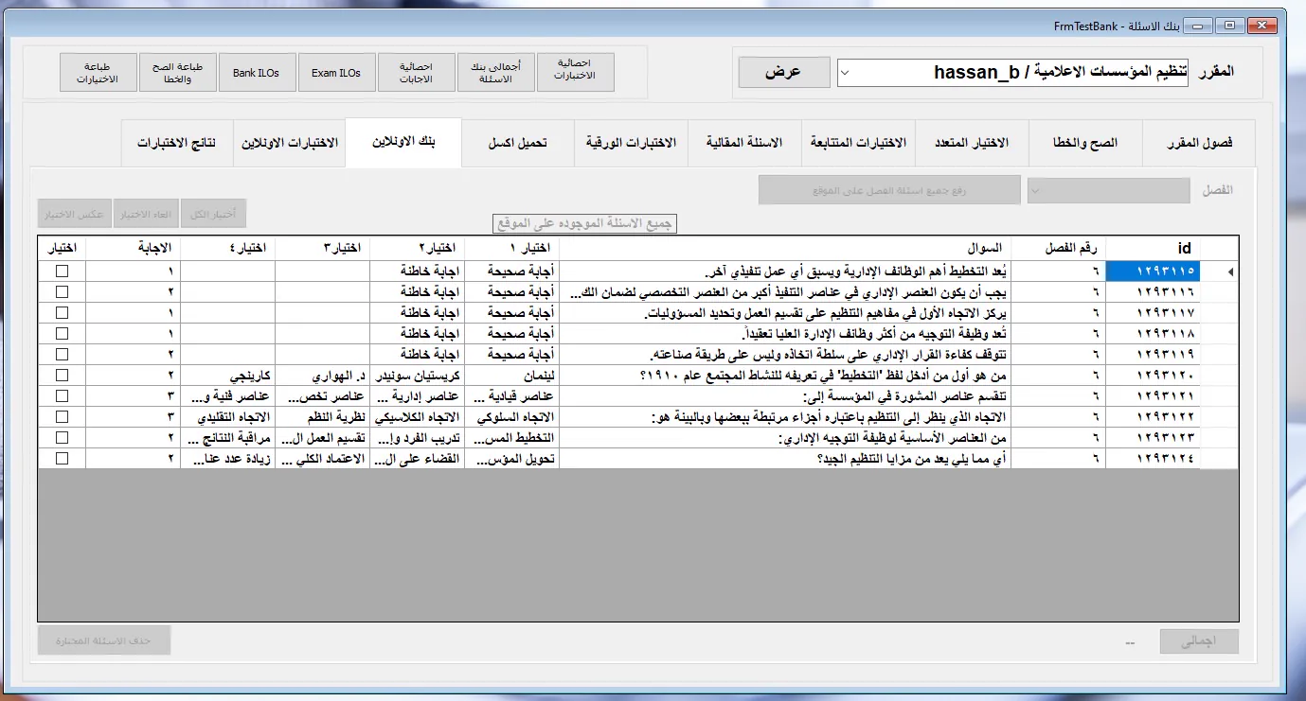The image size is (1306, 701).
Task: Click the cell كريستيان سونيدر
Action: click(x=417, y=376)
